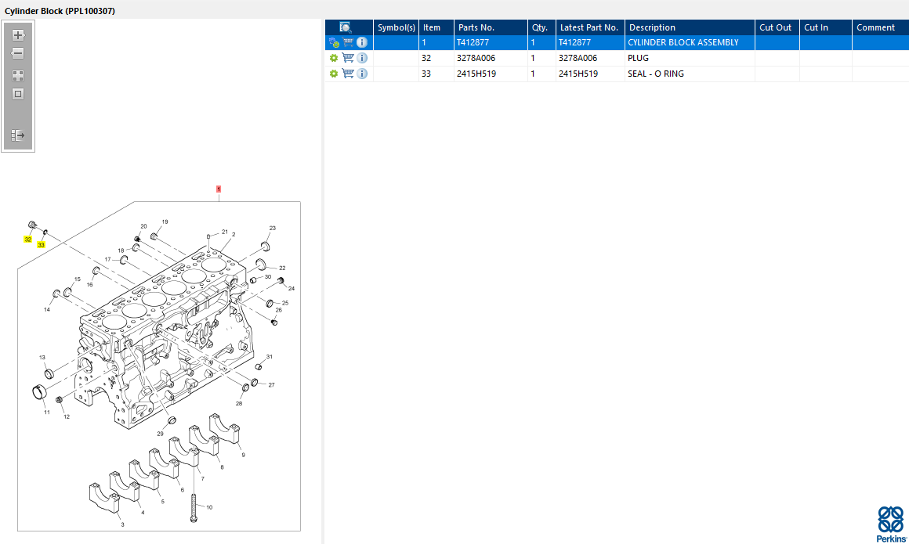Click callout 3 bearing cap label
Viewport: 909px width, 544px height.
(x=122, y=525)
